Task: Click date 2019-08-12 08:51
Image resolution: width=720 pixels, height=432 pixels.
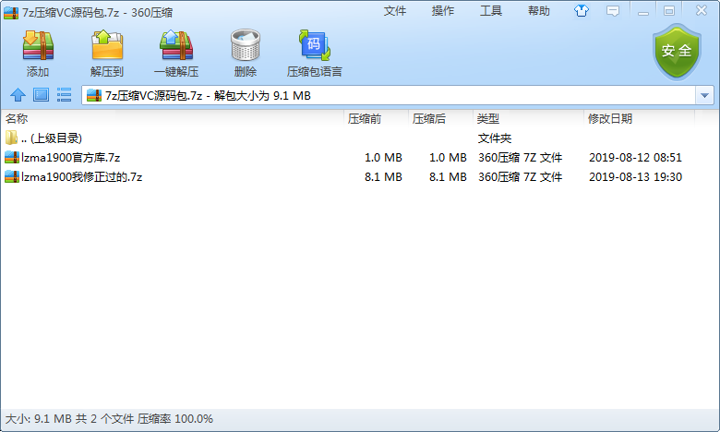Action: [x=635, y=158]
